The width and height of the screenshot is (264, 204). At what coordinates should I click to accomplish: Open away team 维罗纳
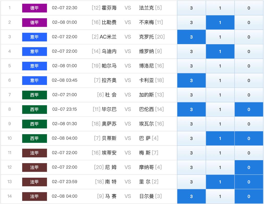point(146,52)
